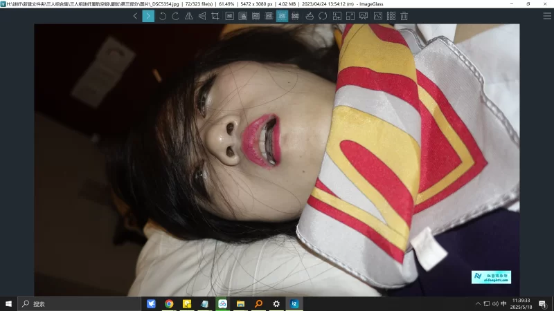View image at actual size

click(229, 16)
